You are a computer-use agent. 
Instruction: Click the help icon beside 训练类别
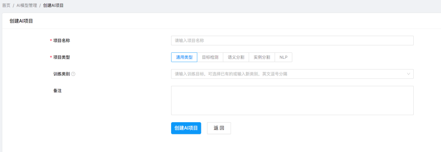click(x=73, y=74)
